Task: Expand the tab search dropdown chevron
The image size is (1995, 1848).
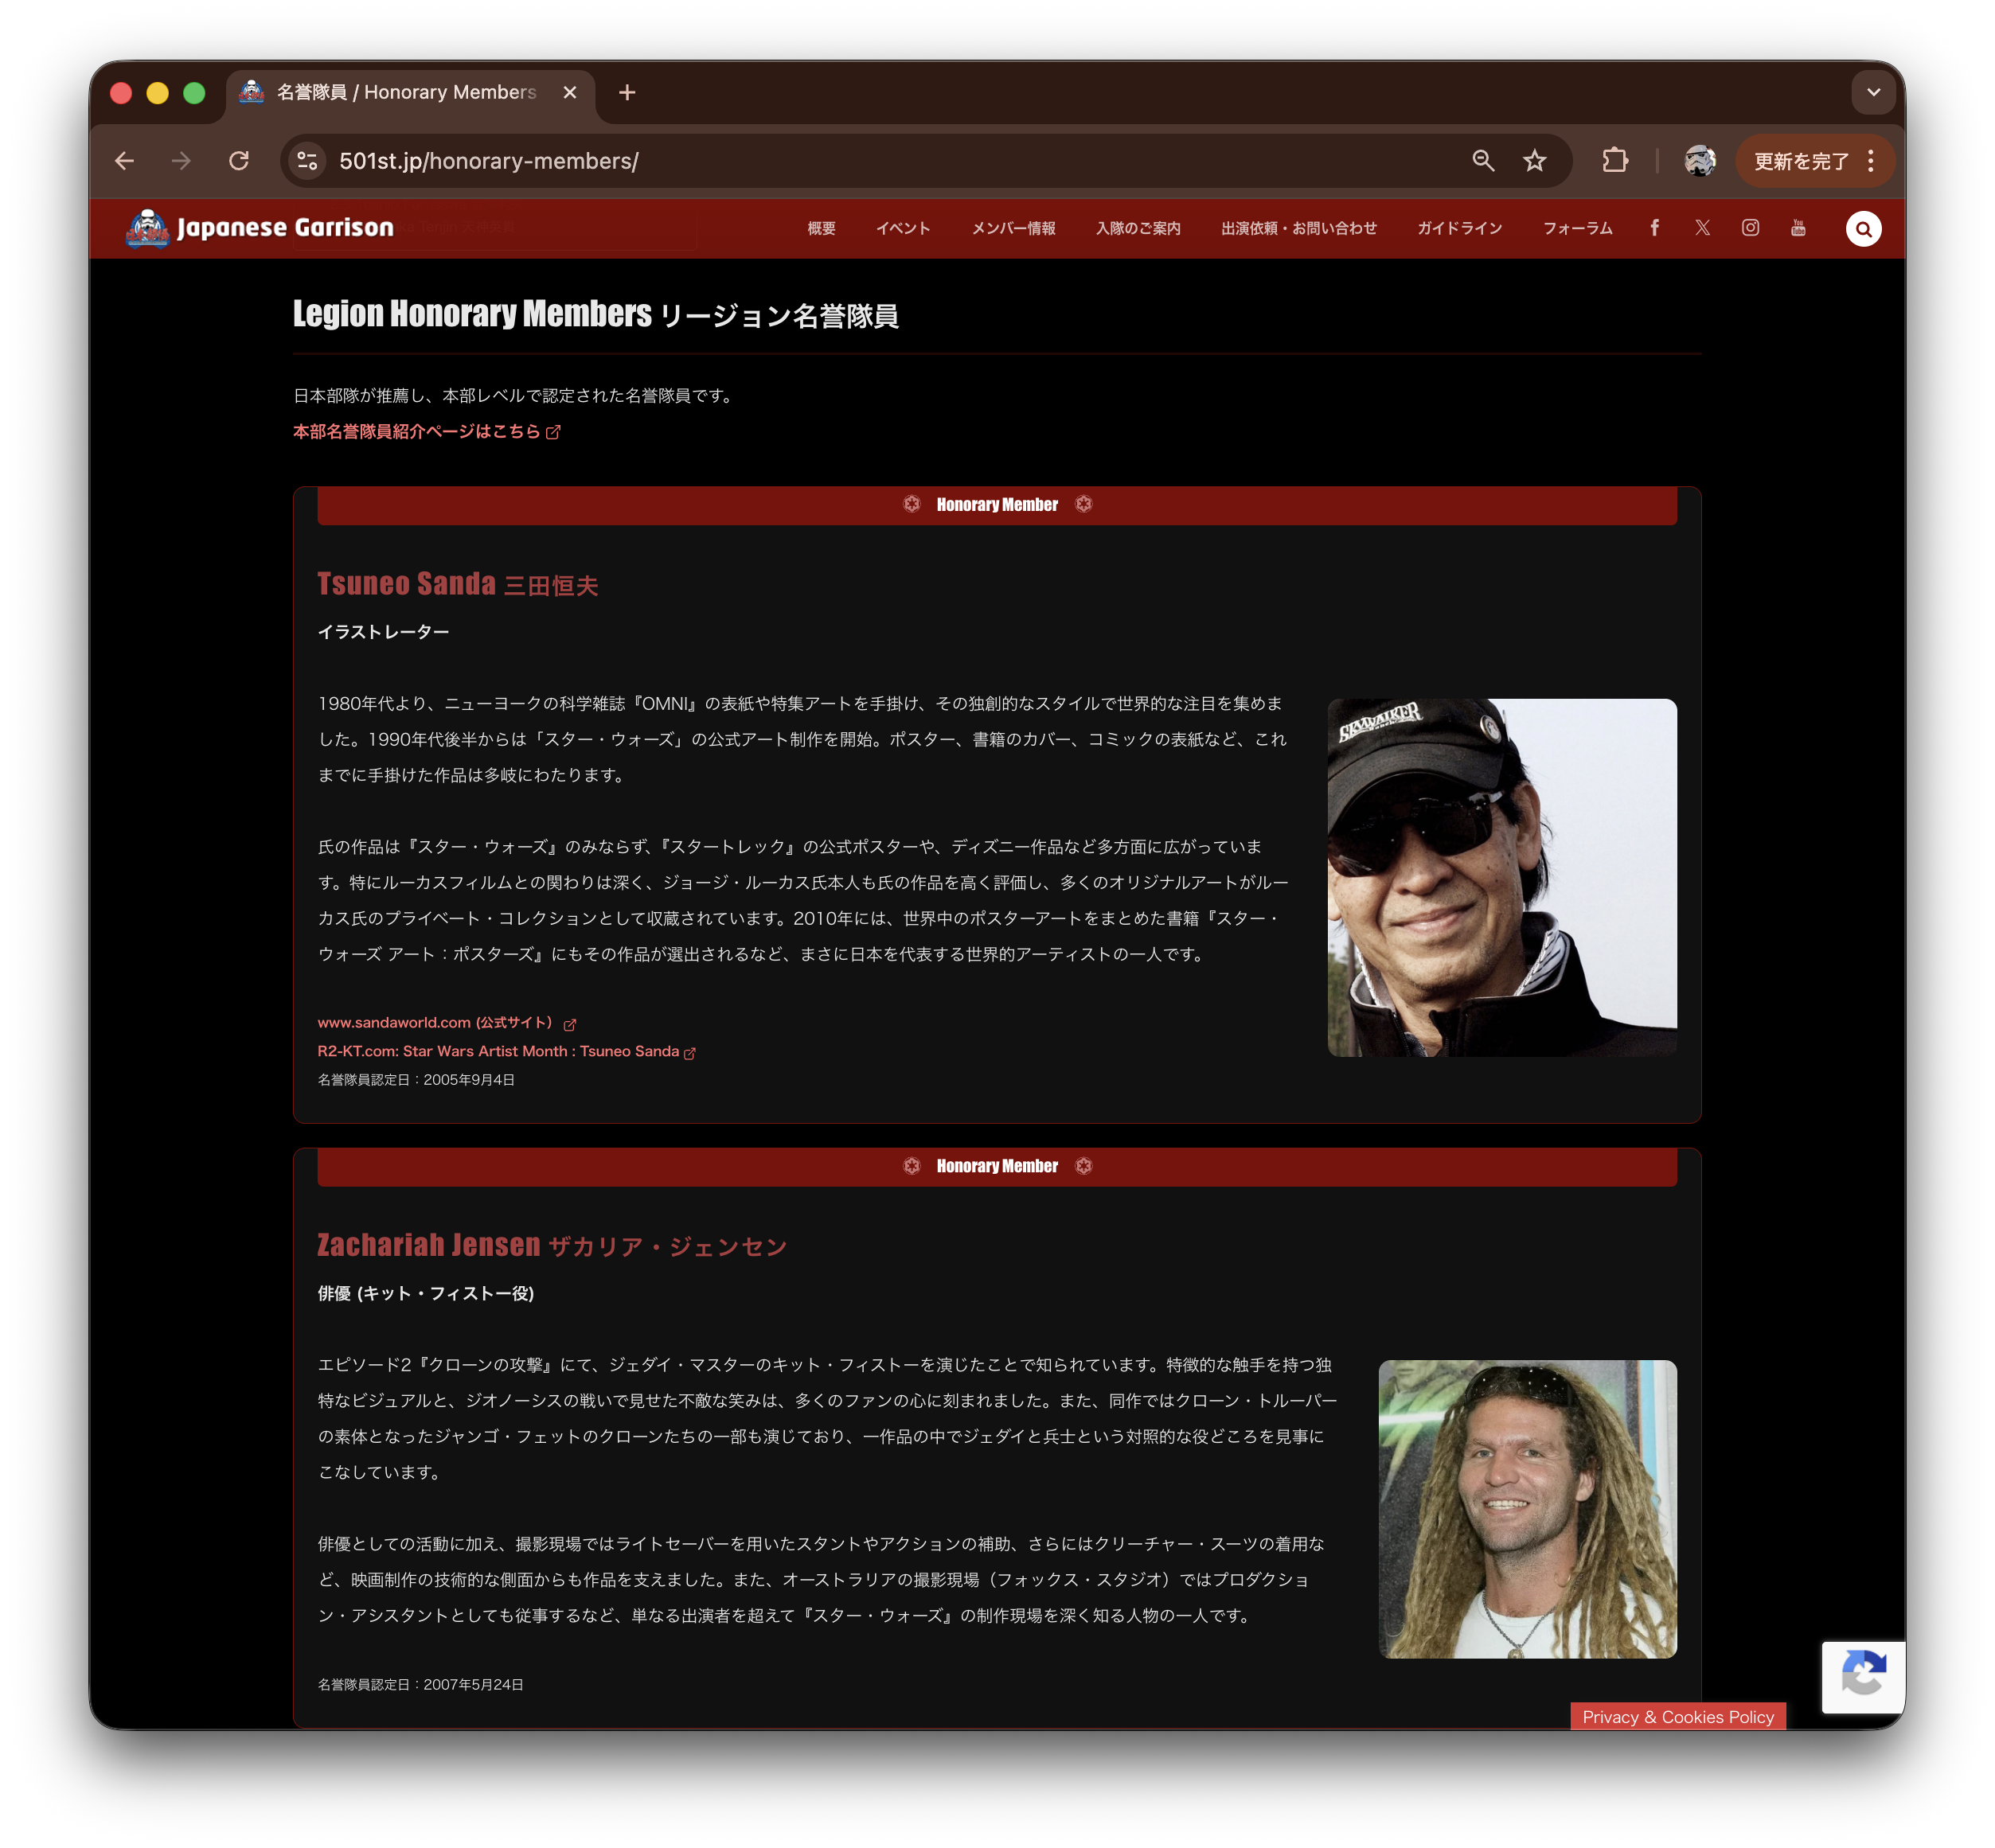Action: coord(1873,93)
